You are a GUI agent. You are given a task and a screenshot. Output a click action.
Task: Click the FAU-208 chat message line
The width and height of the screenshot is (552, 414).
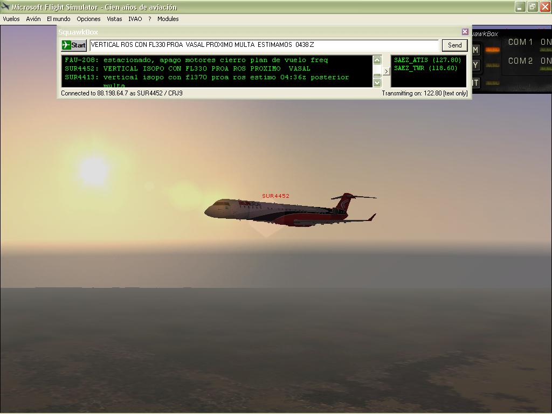(x=196, y=60)
